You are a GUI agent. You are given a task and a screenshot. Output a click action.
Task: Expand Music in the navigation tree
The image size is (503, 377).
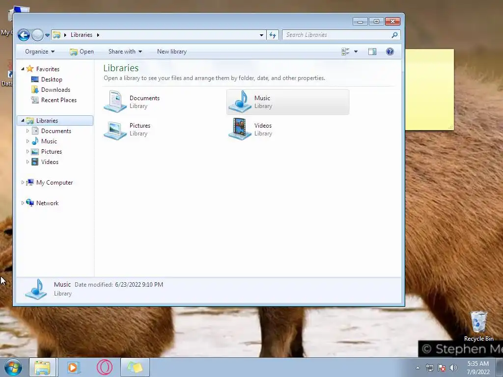pyautogui.click(x=28, y=141)
